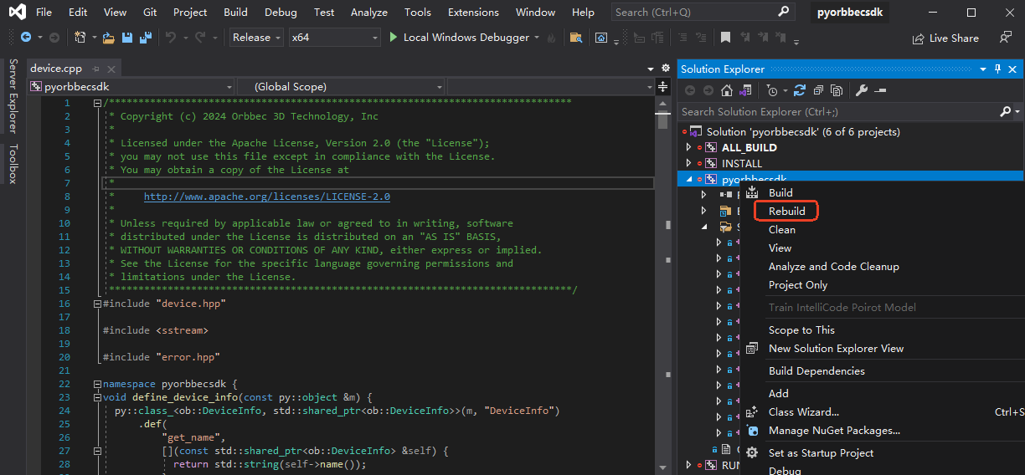
Task: Toggle the bookmark on current line
Action: click(x=725, y=38)
